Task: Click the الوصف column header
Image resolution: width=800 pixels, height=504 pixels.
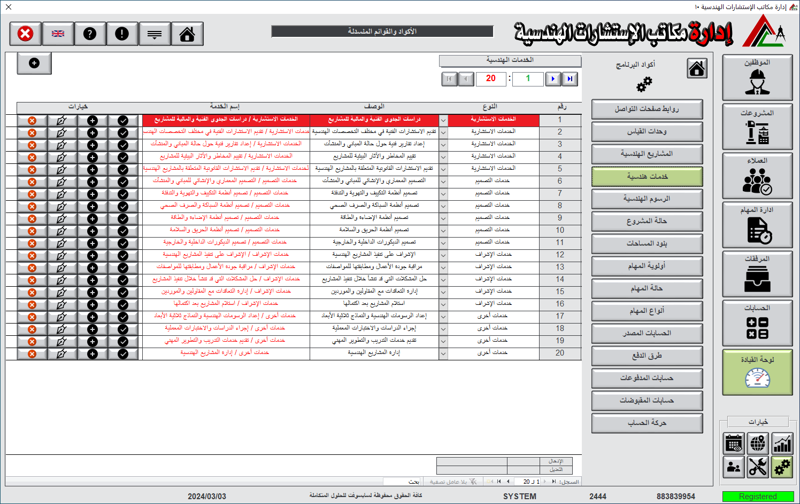Action: (x=374, y=107)
